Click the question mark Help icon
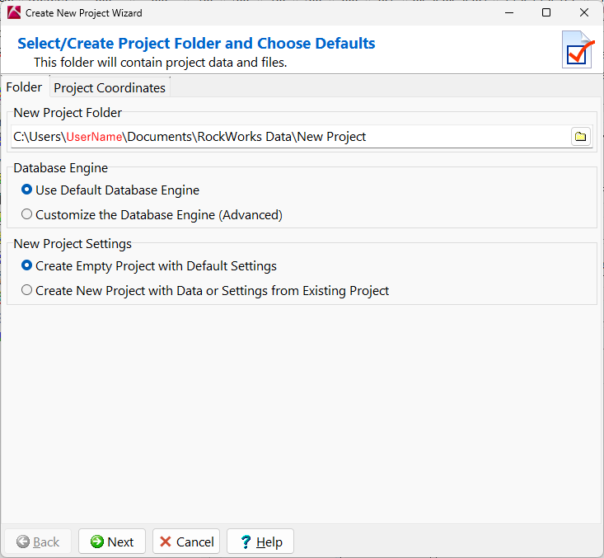Viewport: 604px width, 558px height. [x=245, y=542]
